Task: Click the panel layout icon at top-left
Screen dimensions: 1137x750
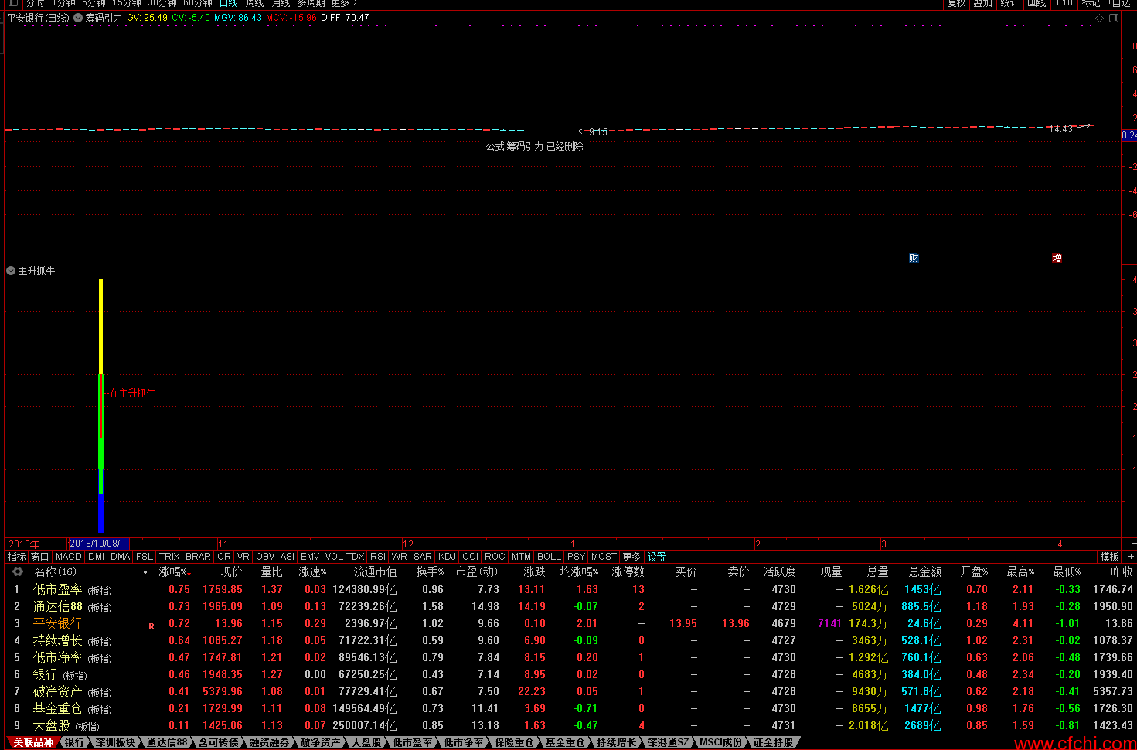Action: coord(12,4)
